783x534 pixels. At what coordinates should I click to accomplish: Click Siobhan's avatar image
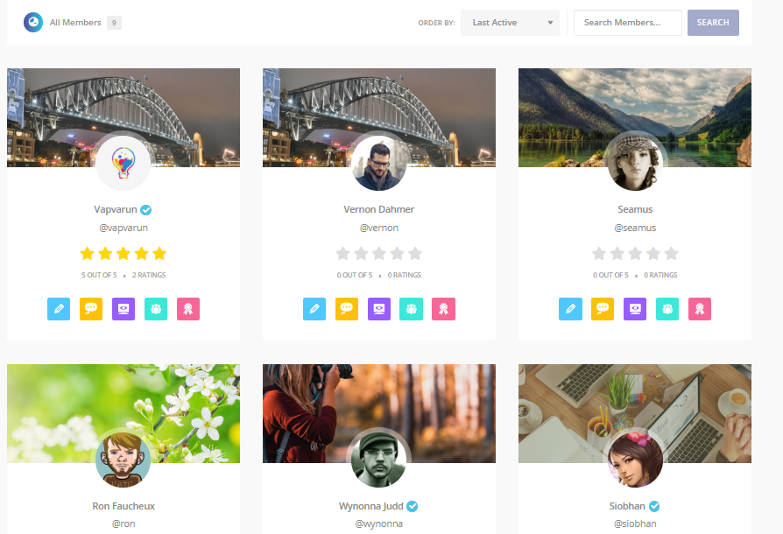[635, 460]
